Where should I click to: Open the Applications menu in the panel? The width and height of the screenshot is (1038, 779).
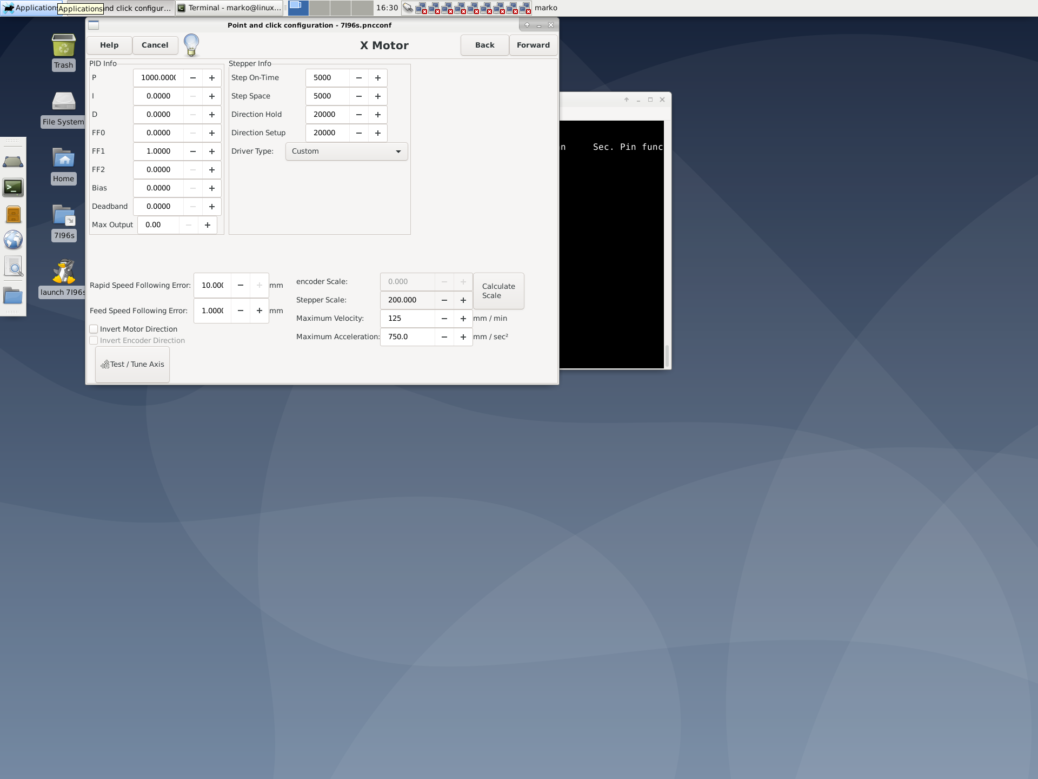[x=30, y=8]
